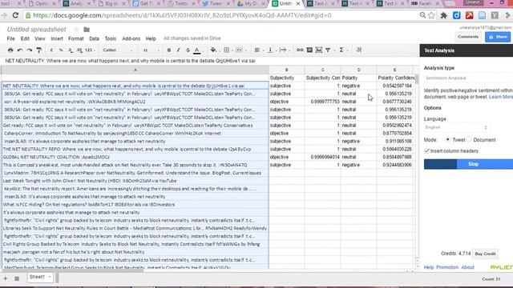This screenshot has height=288, width=513.
Task: Toggle the filter funnel icon
Action: tap(328, 50)
